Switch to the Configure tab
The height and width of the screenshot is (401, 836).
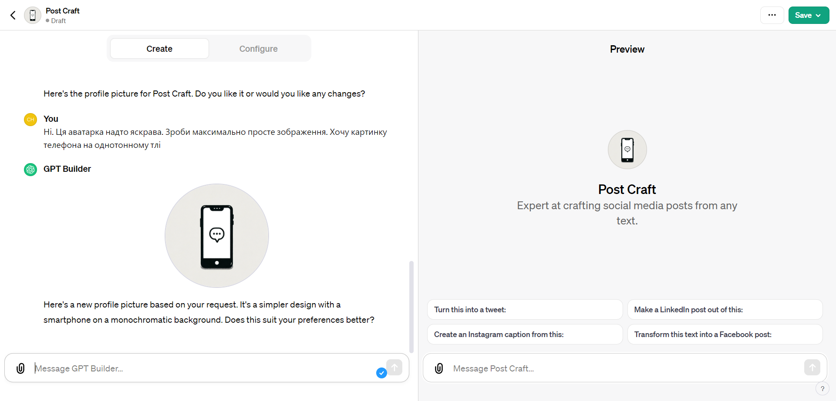click(x=258, y=49)
